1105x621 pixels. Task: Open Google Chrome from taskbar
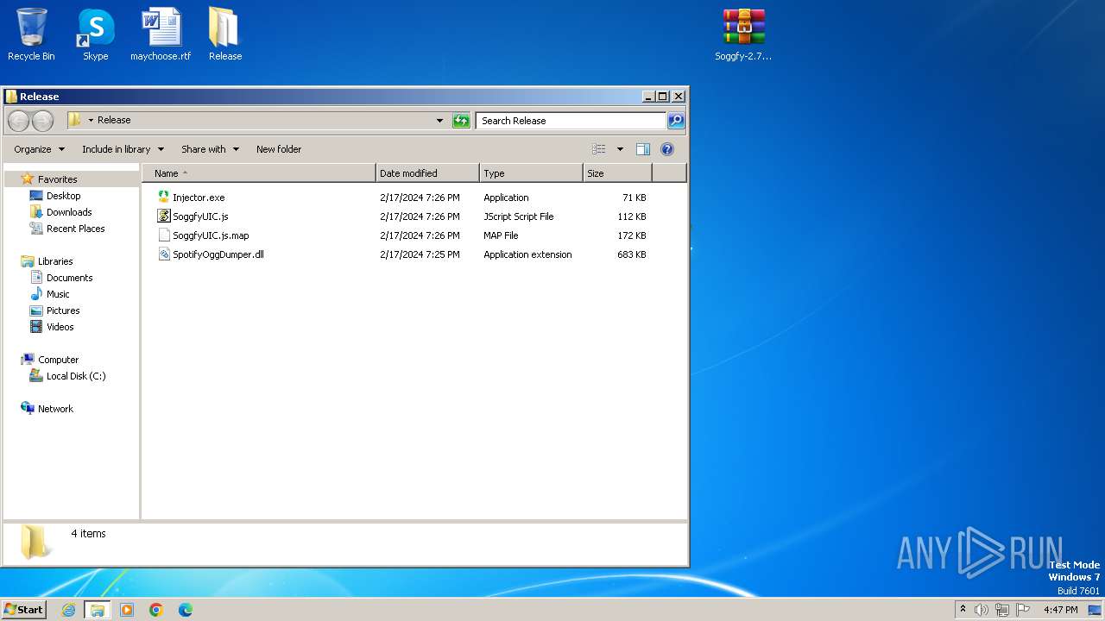coord(156,610)
